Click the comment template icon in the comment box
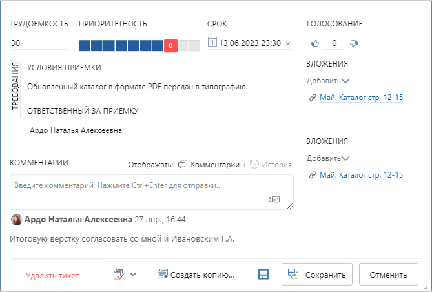432x292 pixels. point(274,200)
